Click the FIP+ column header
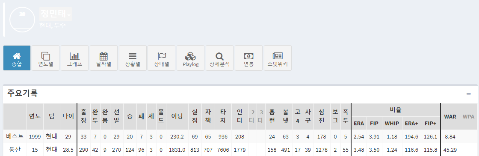 (430, 124)
